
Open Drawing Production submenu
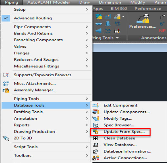point(34,132)
